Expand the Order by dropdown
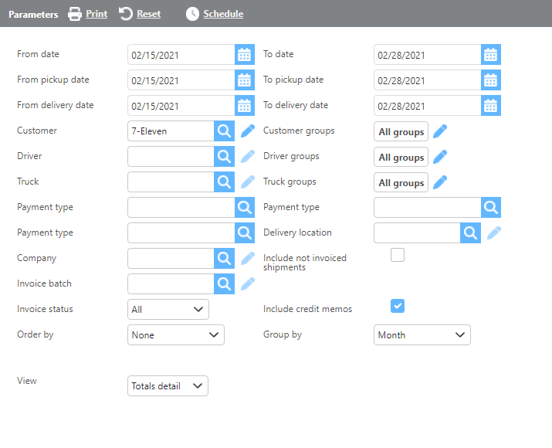The height and width of the screenshot is (448, 552). 175,335
